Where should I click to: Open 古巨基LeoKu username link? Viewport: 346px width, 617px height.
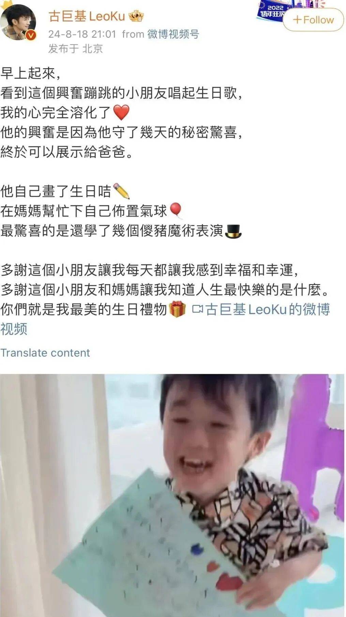click(87, 16)
